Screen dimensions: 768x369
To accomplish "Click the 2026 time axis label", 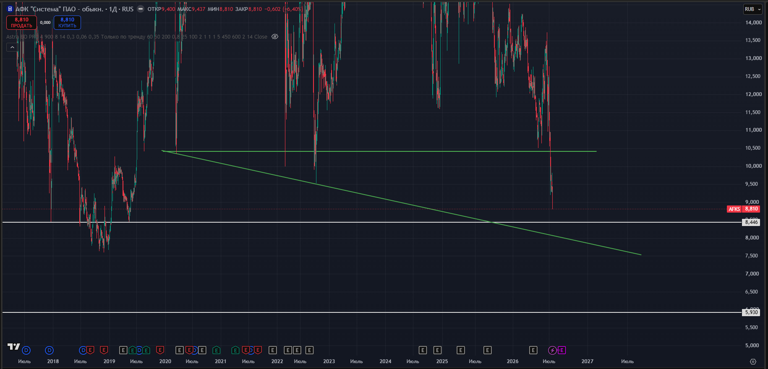I will (512, 361).
